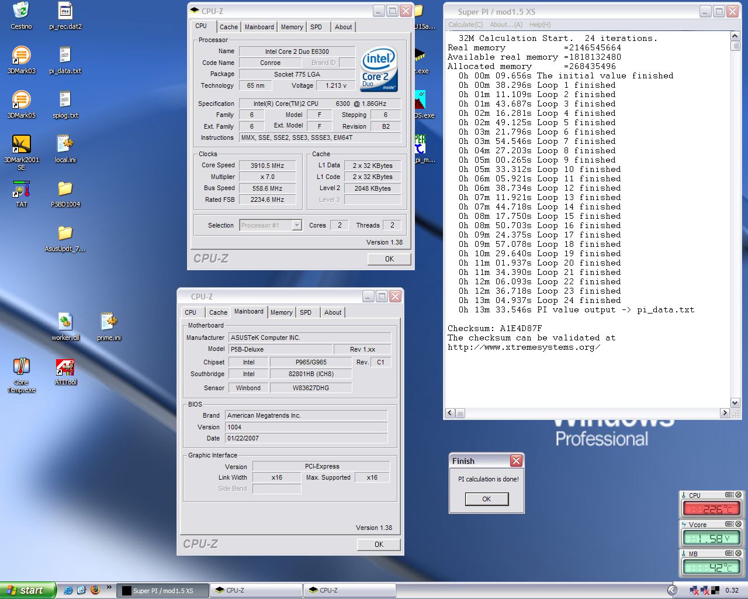Image resolution: width=748 pixels, height=599 pixels.
Task: Click the Checksum A1E4D87F line
Action: point(494,328)
